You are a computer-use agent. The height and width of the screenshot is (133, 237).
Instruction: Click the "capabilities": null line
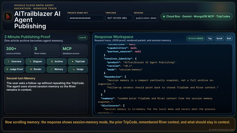coord(122,48)
